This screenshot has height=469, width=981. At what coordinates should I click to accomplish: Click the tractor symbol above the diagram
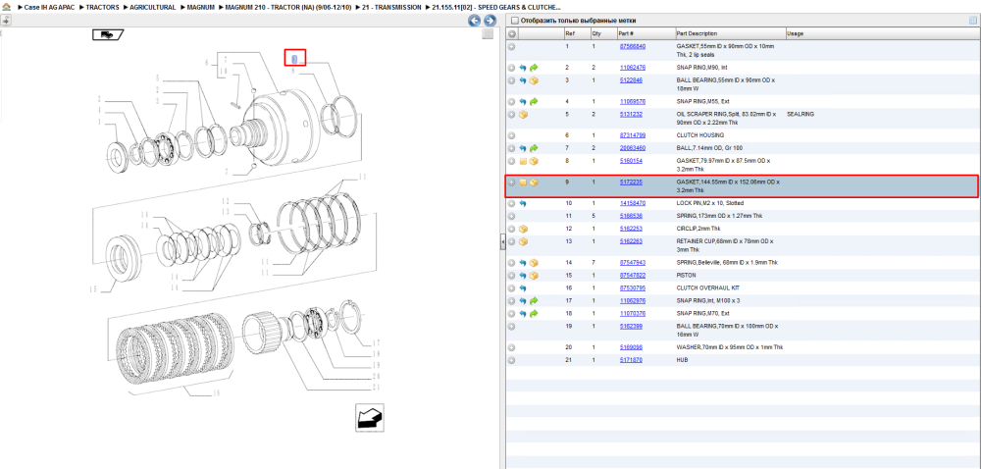pos(106,35)
